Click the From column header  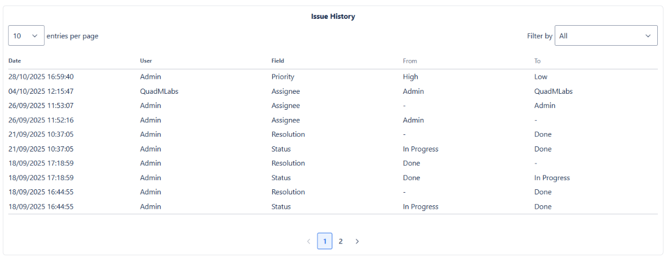click(410, 61)
